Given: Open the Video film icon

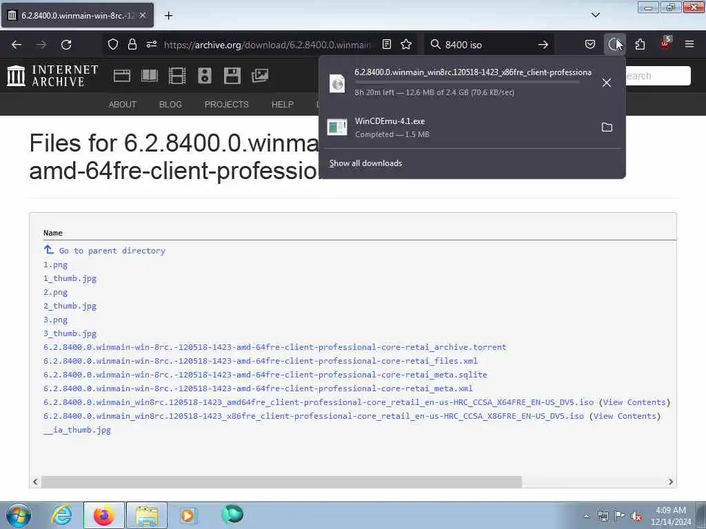Looking at the screenshot, I should point(177,76).
